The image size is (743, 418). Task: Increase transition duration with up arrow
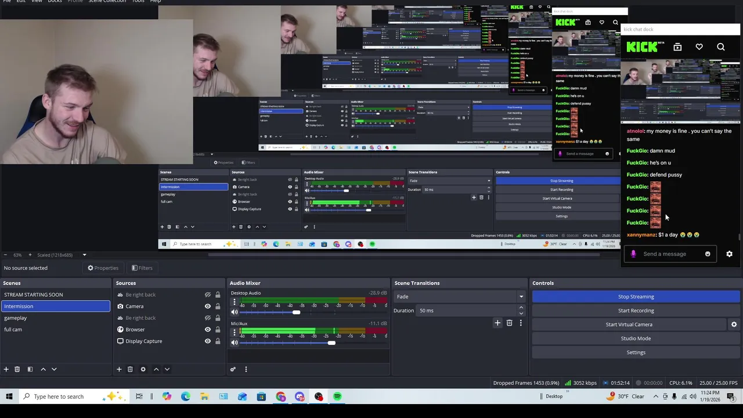coord(521,308)
